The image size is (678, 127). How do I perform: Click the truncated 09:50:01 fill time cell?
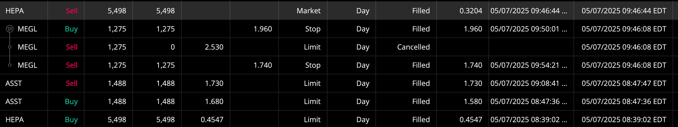point(529,29)
